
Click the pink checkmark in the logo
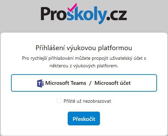[72, 8]
